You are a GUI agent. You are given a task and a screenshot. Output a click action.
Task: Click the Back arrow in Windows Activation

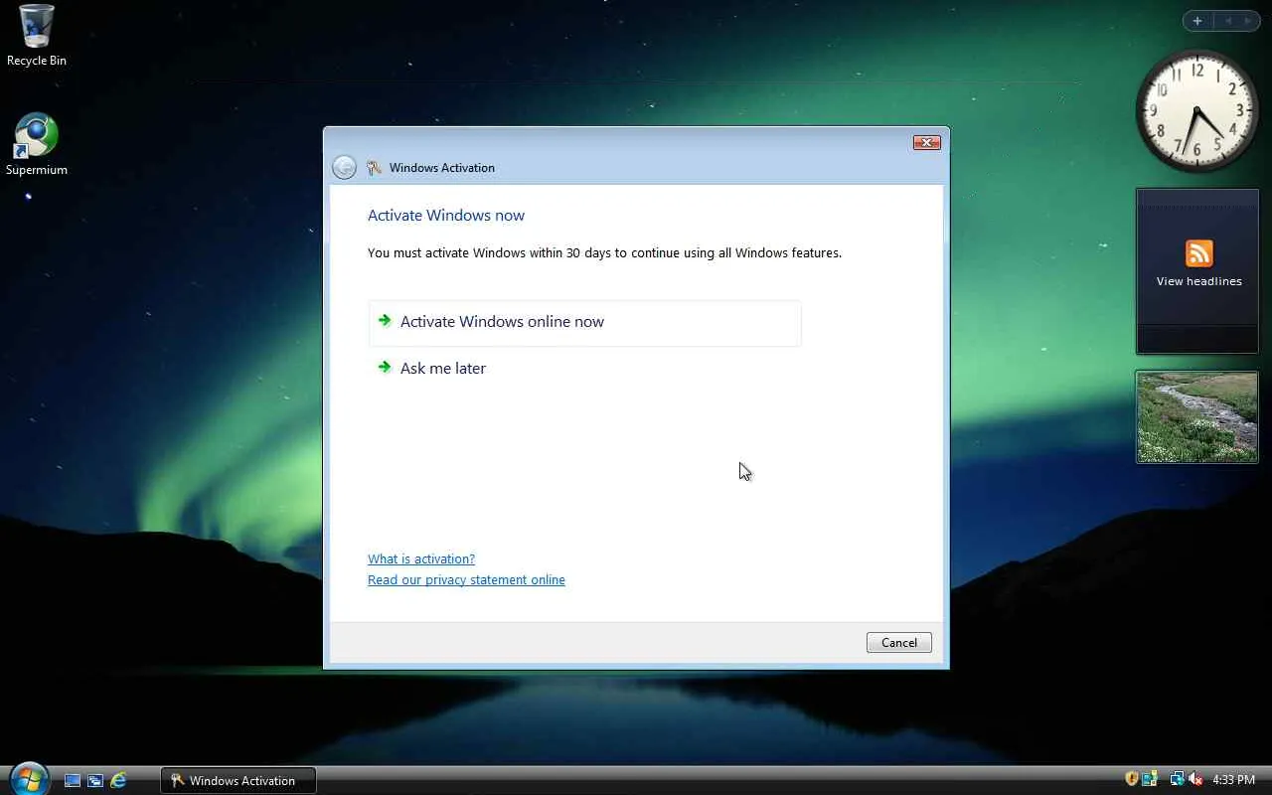coord(344,168)
